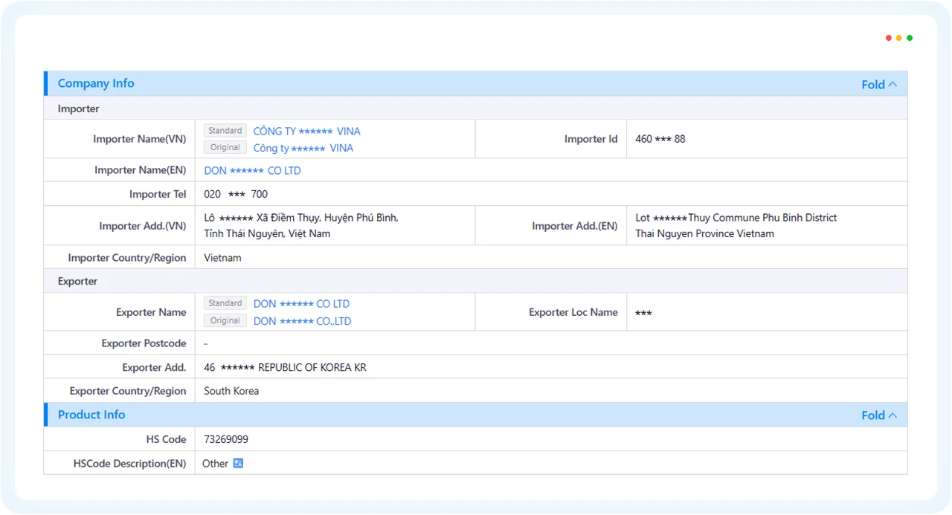Select exporter address REPUBLIC OF KOREA KR
Viewport: 952px width, 515px height.
click(285, 367)
